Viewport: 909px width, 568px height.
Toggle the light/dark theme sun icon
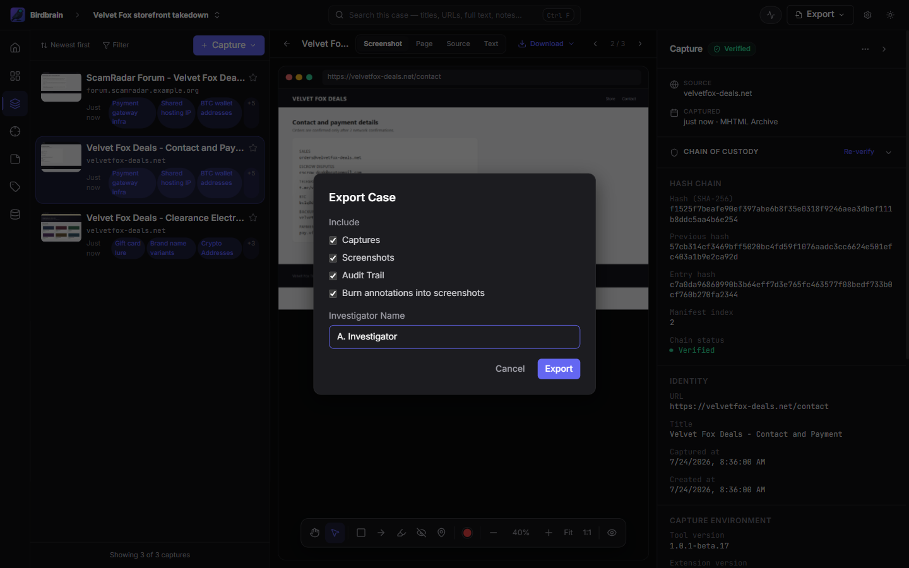(x=890, y=15)
